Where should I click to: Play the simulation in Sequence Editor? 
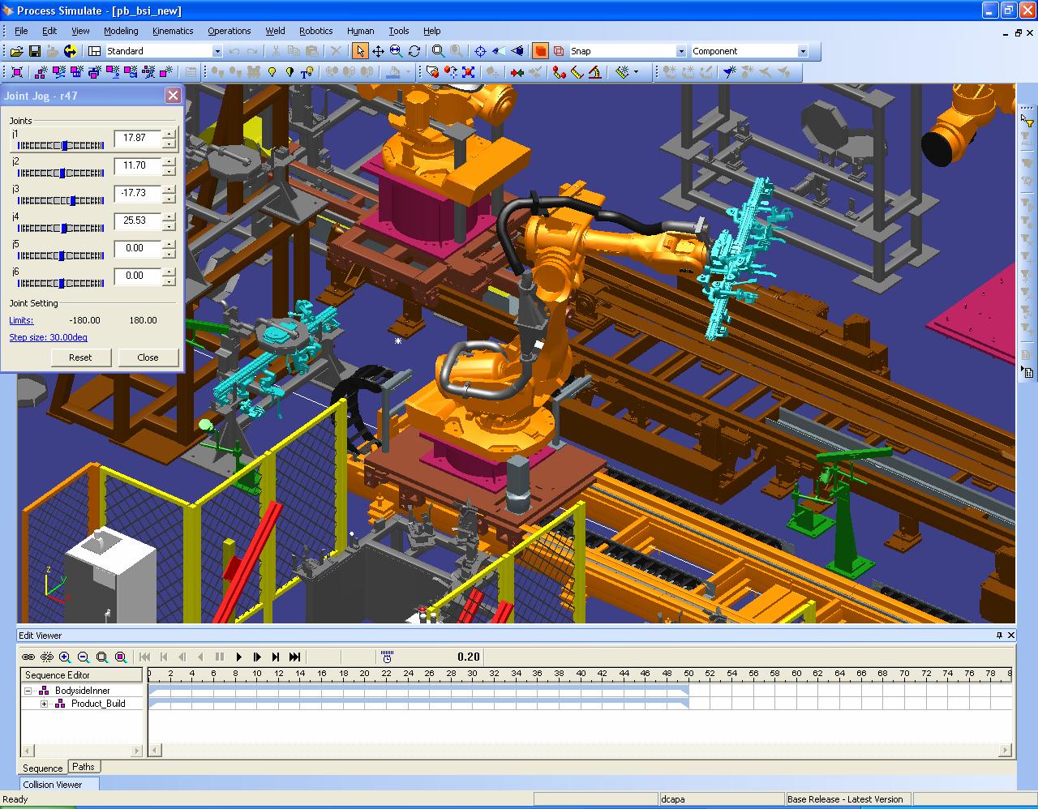tap(238, 657)
